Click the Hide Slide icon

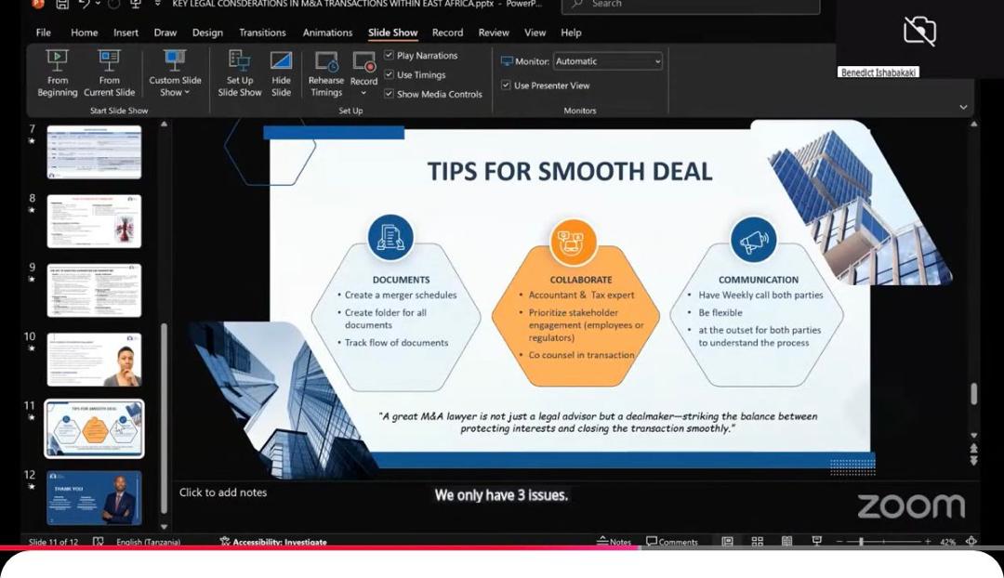(x=281, y=72)
